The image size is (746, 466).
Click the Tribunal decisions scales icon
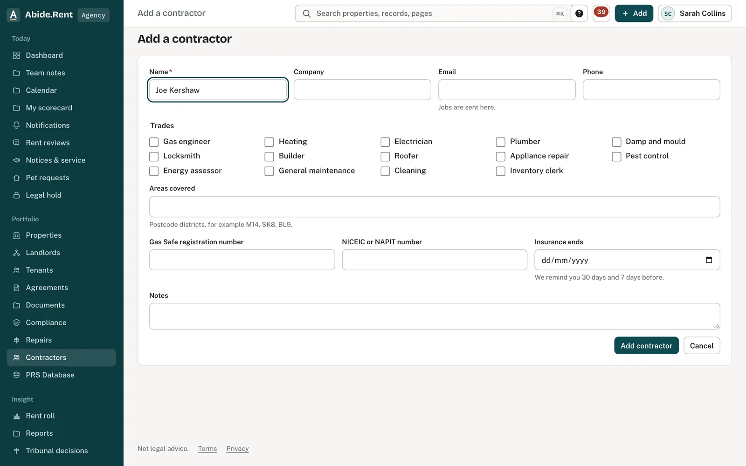point(16,451)
